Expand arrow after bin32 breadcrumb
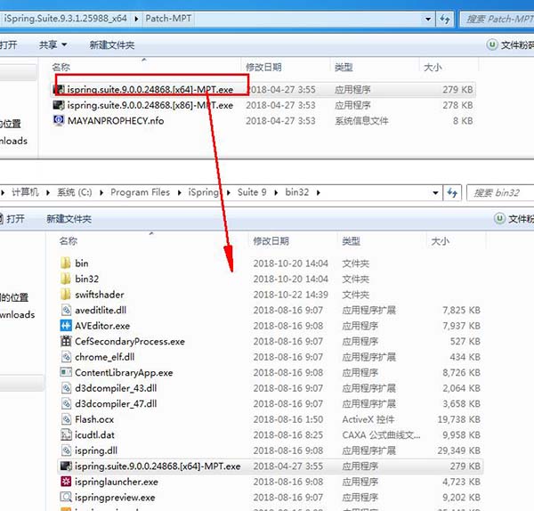 pyautogui.click(x=319, y=193)
